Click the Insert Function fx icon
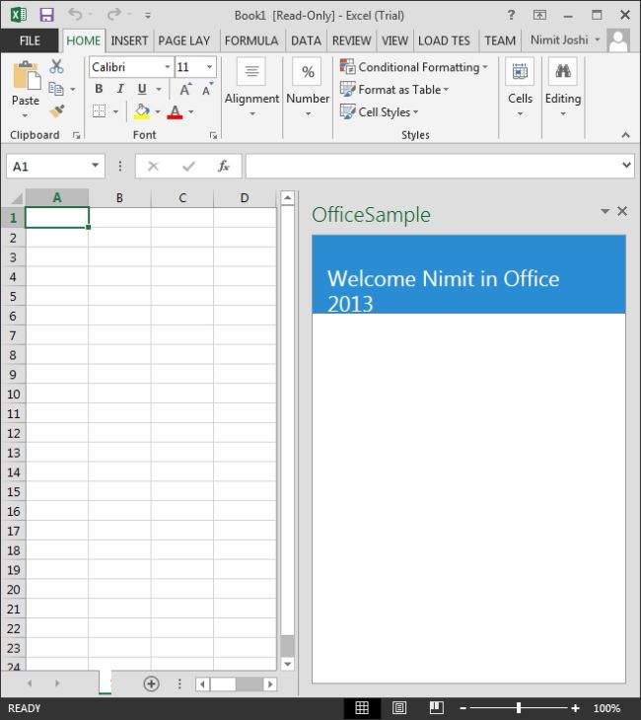The height and width of the screenshot is (720, 641). [224, 166]
